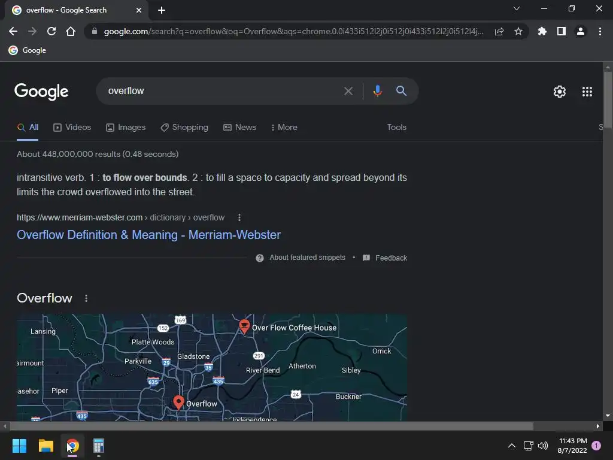Click the forward navigation arrow
The image size is (613, 460).
click(x=32, y=31)
